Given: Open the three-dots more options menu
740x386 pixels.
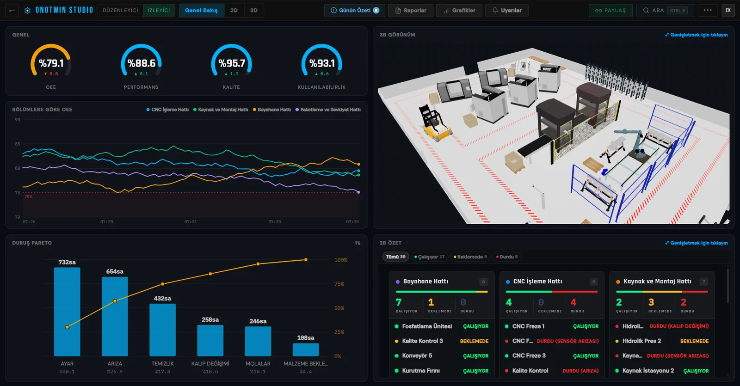Looking at the screenshot, I should pyautogui.click(x=708, y=10).
